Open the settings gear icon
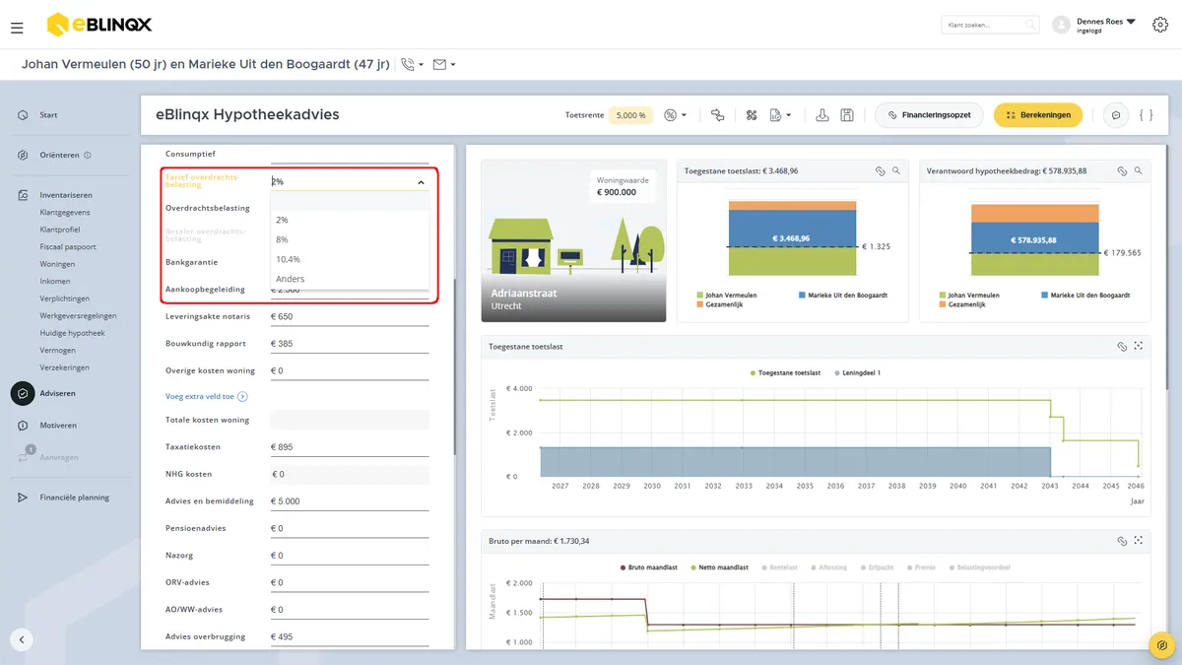The image size is (1182, 665). click(1159, 25)
